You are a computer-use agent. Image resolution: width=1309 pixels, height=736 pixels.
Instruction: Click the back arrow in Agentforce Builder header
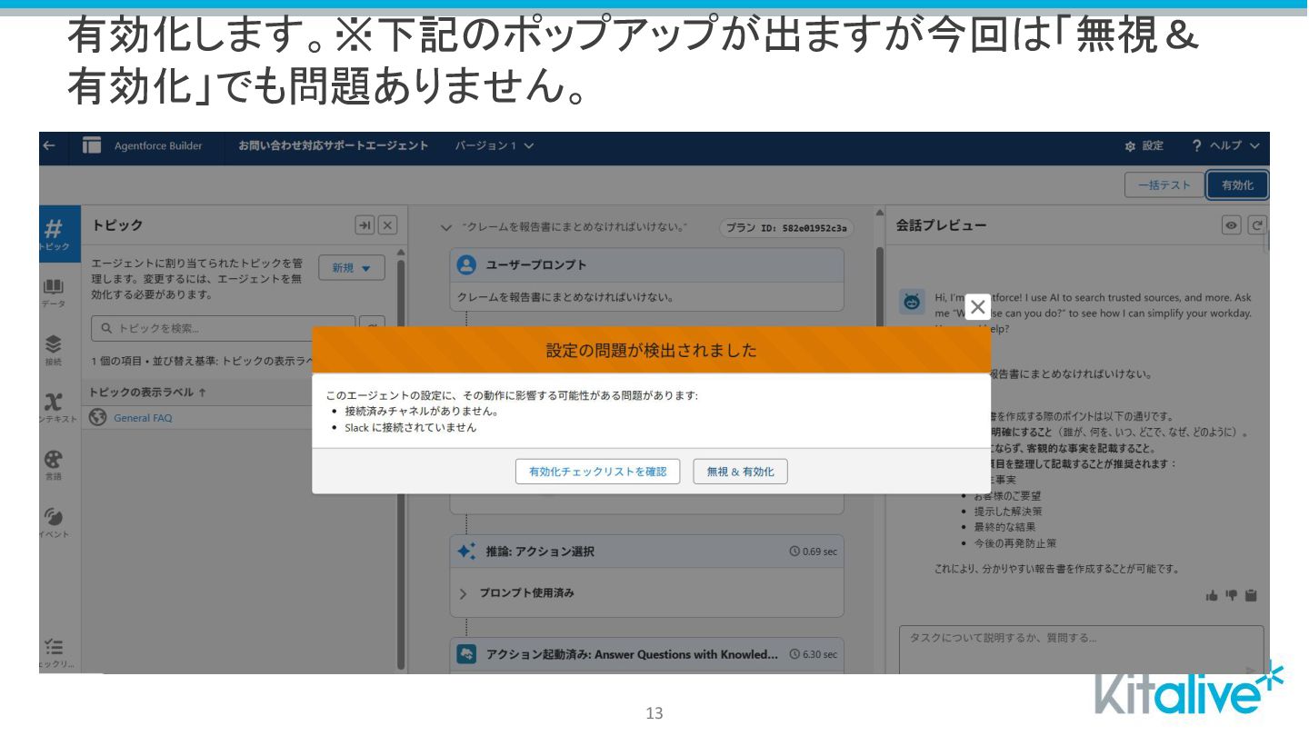tap(49, 145)
